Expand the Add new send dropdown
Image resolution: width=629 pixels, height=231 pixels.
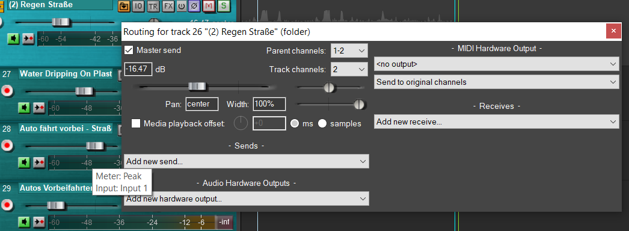(247, 162)
